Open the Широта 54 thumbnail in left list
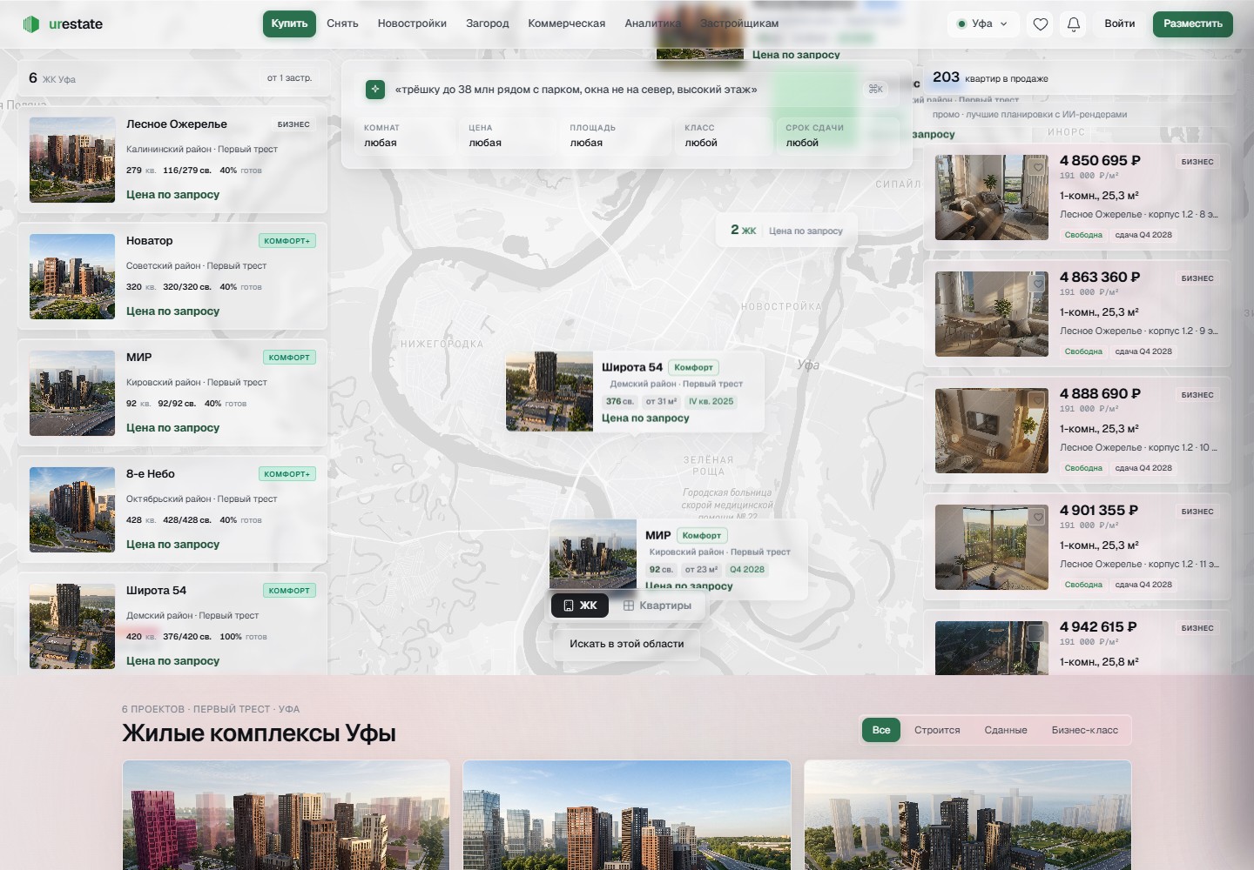This screenshot has height=870, width=1254. [72, 626]
